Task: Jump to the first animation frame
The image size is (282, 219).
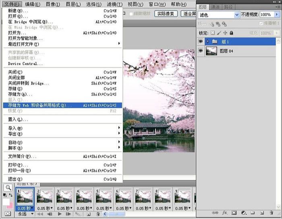Action: pyautogui.click(x=40, y=214)
